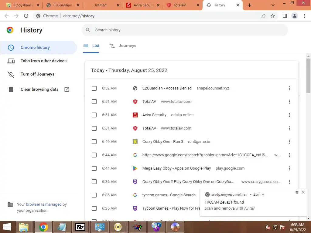Close the TotalAV browser tab

point(198,5)
